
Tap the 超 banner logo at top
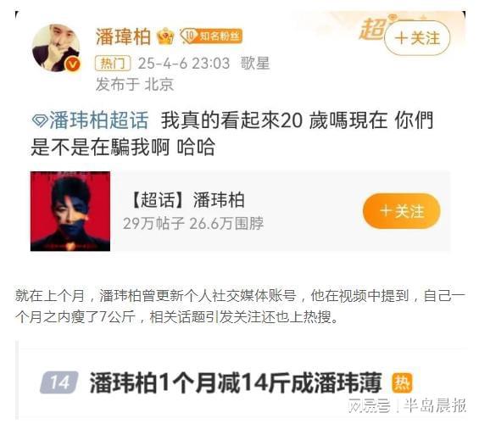(373, 29)
